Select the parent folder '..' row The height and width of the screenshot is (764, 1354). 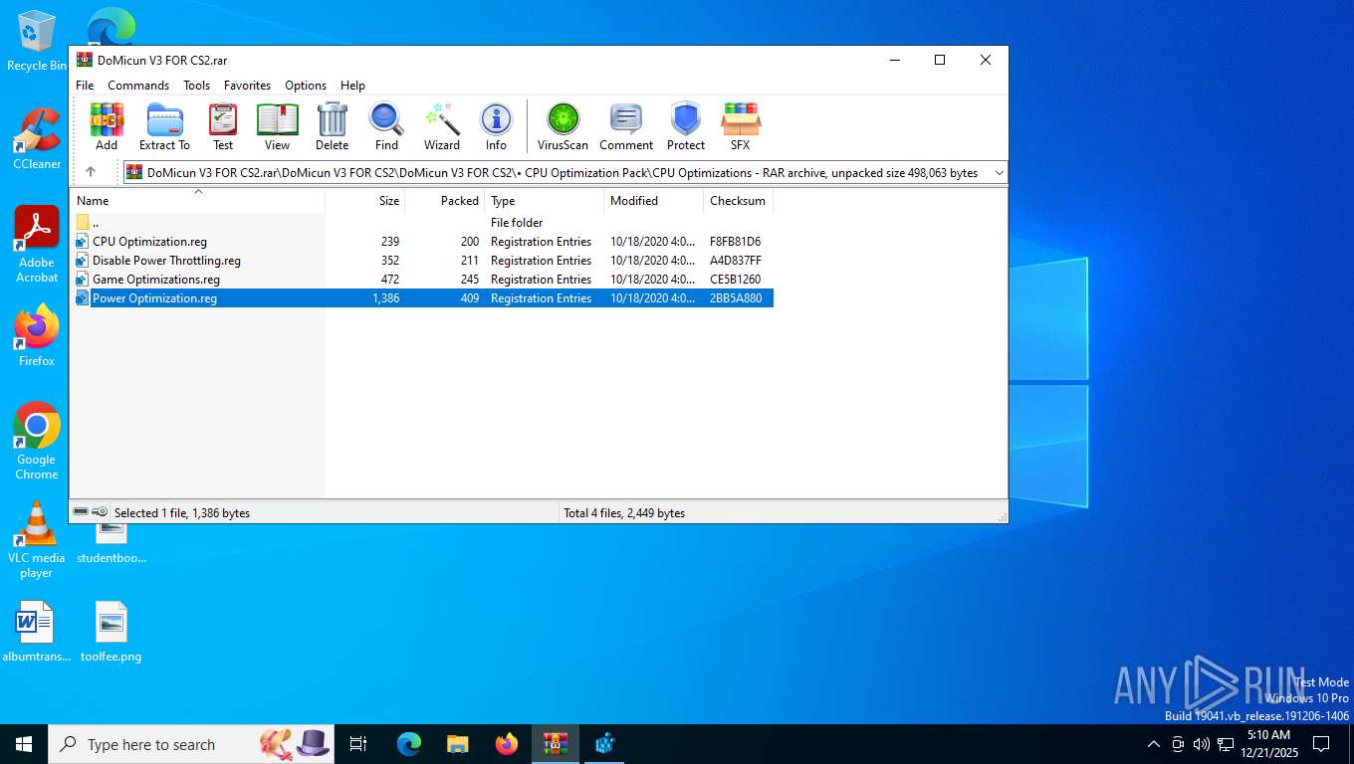tap(422, 223)
